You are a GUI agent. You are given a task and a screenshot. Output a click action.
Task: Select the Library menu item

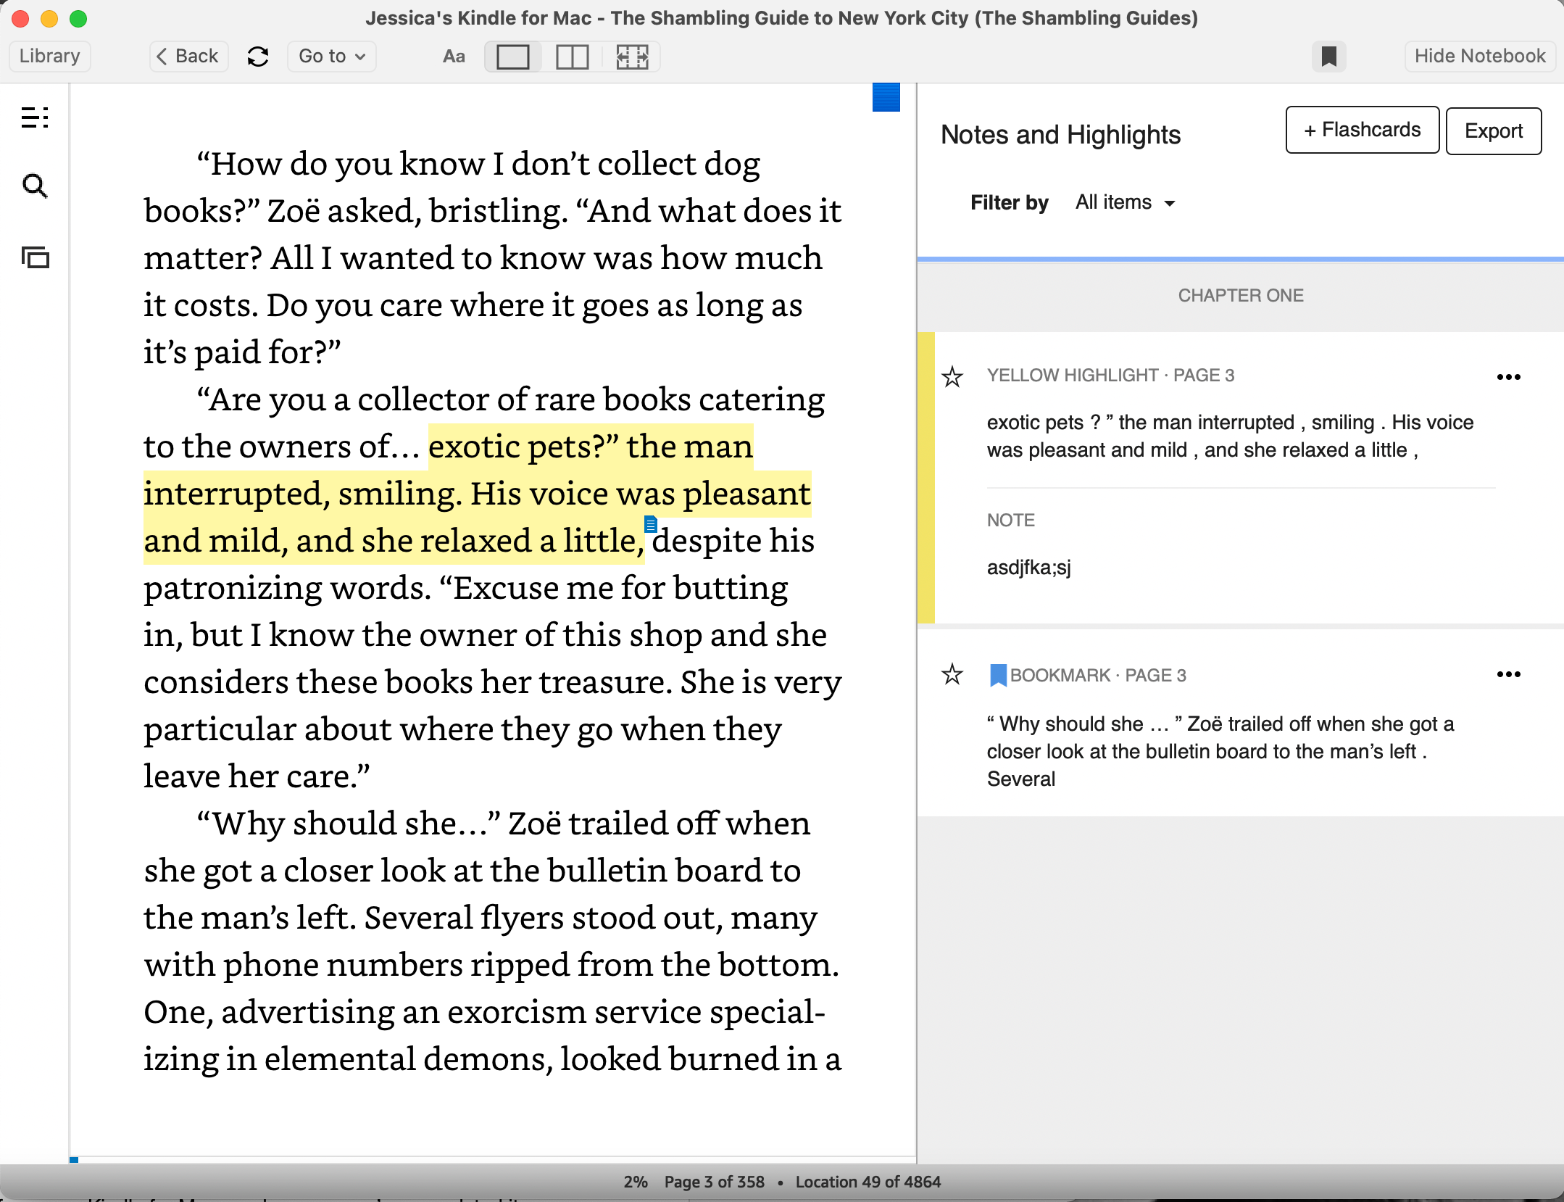pyautogui.click(x=49, y=54)
